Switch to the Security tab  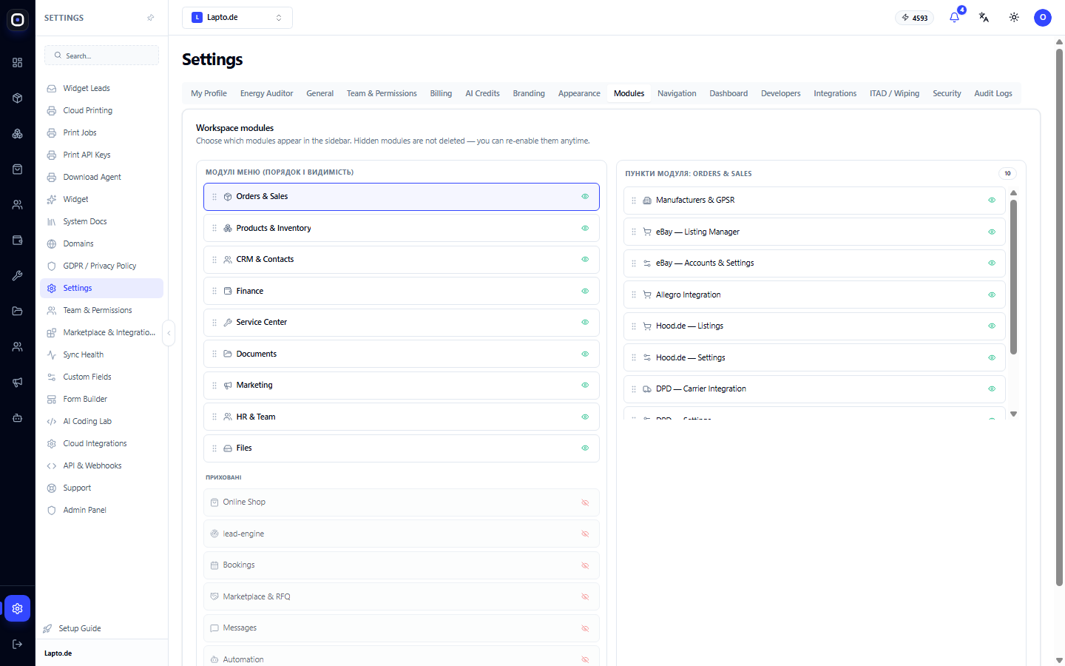[947, 93]
